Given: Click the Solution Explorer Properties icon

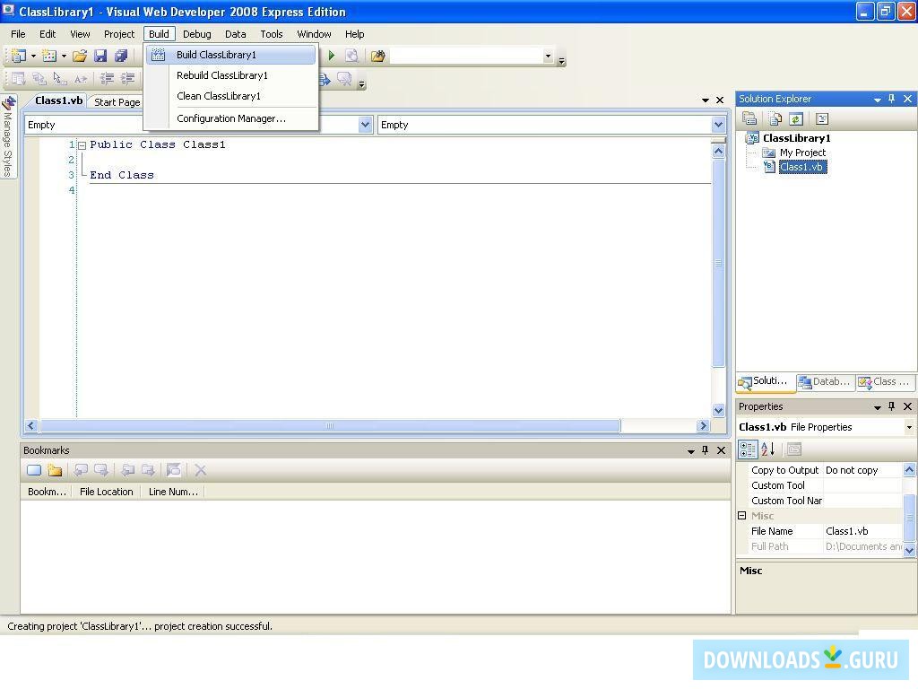Looking at the screenshot, I should tap(749, 119).
